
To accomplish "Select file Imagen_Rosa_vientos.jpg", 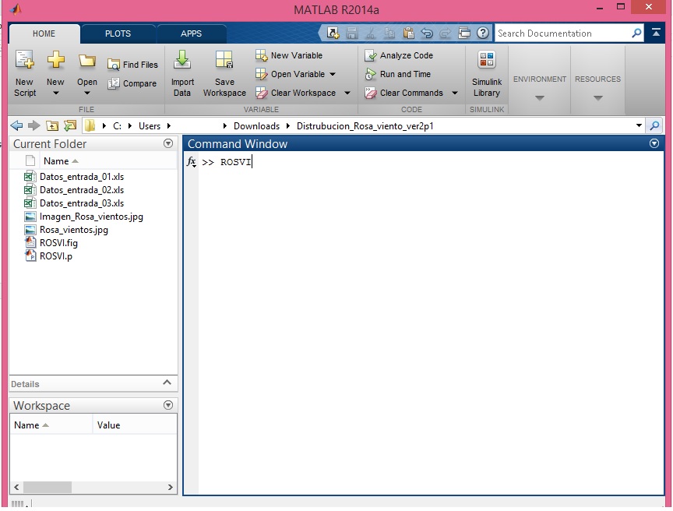I will 83,217.
